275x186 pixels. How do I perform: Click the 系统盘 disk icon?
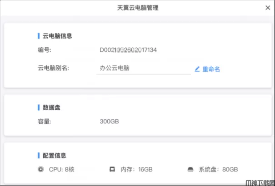coord(190,169)
